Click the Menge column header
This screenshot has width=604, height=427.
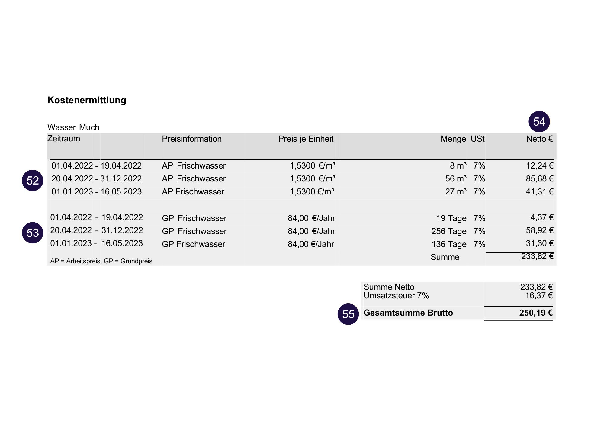pyautogui.click(x=453, y=139)
